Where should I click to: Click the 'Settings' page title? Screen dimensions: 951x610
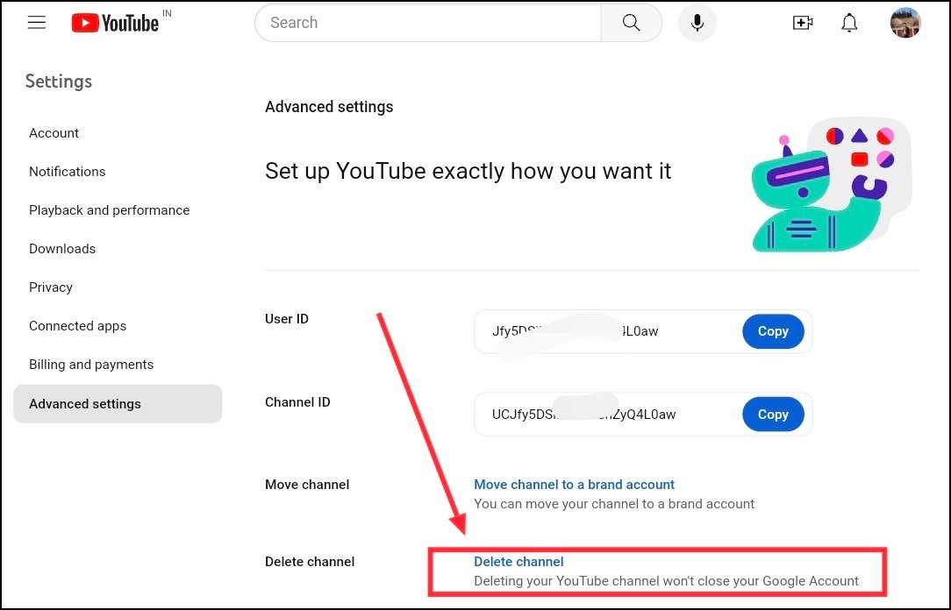pos(59,82)
